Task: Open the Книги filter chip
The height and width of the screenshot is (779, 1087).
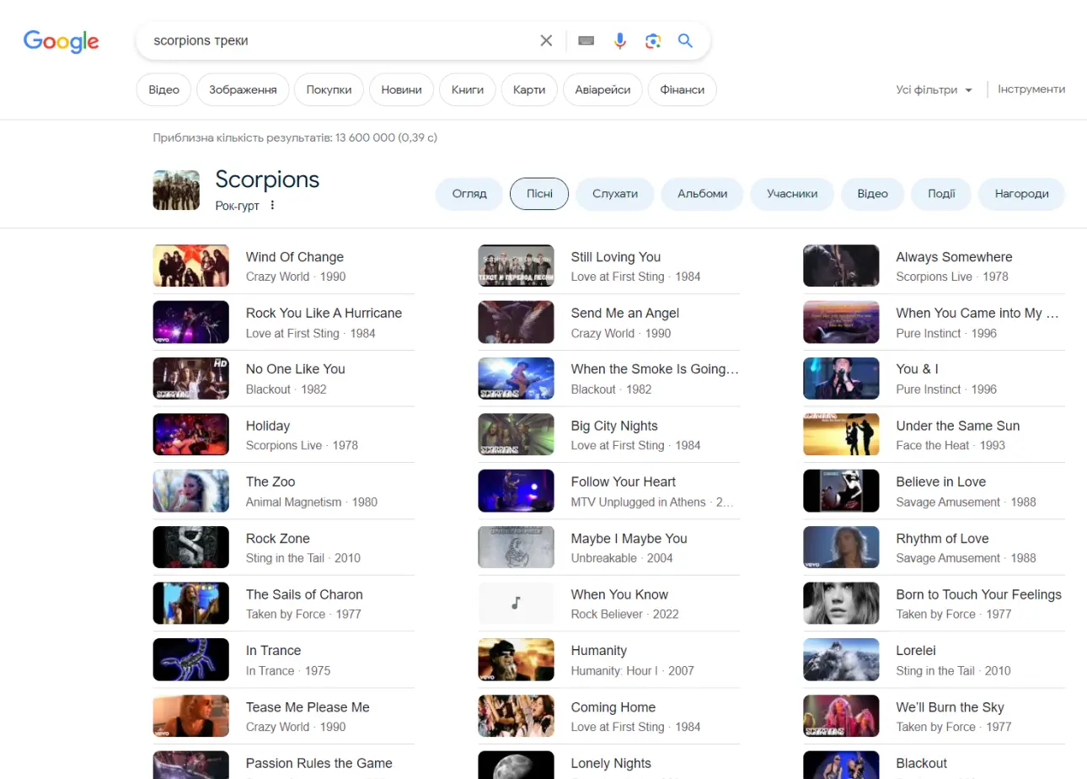Action: (x=468, y=89)
